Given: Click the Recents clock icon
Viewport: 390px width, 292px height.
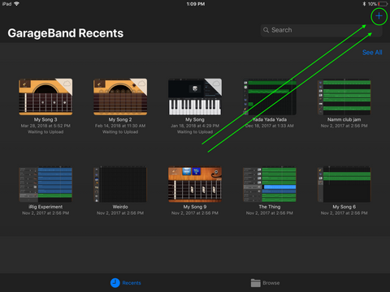Looking at the screenshot, I should 115,283.
